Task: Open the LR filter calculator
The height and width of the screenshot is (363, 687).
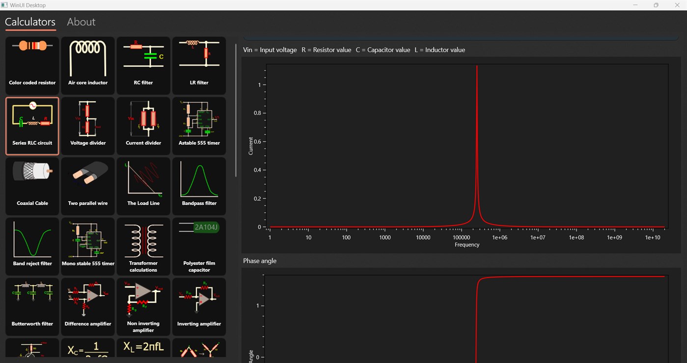Action: pos(198,65)
